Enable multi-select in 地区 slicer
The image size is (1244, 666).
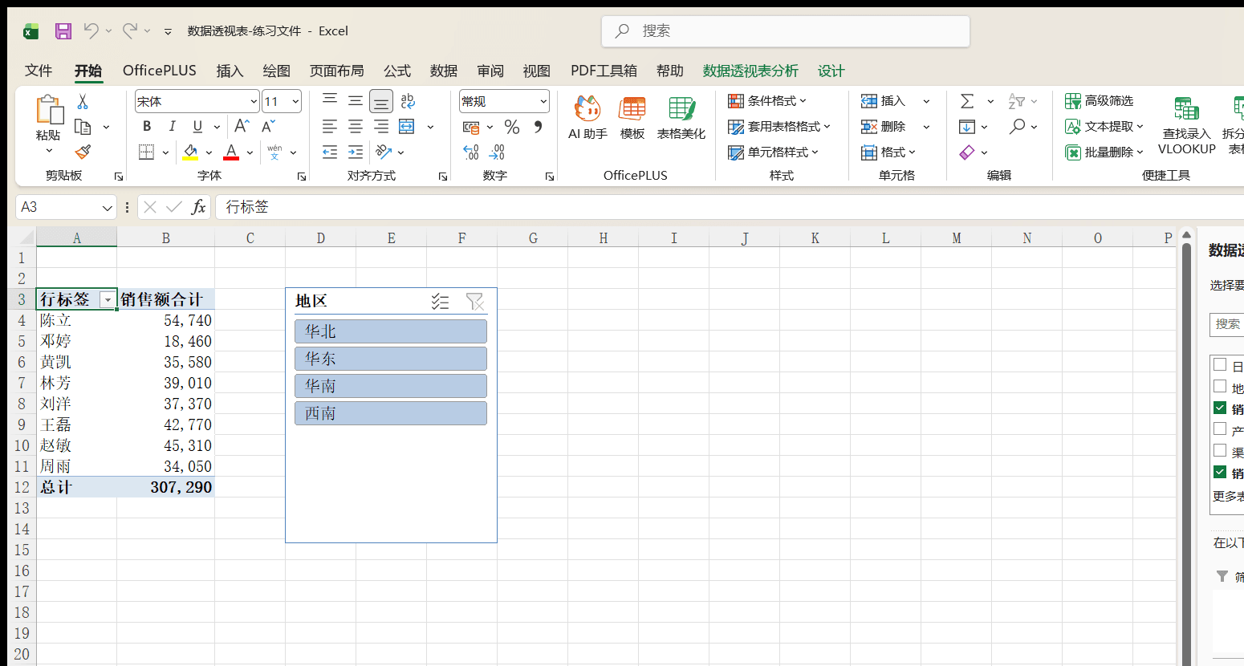pos(440,301)
